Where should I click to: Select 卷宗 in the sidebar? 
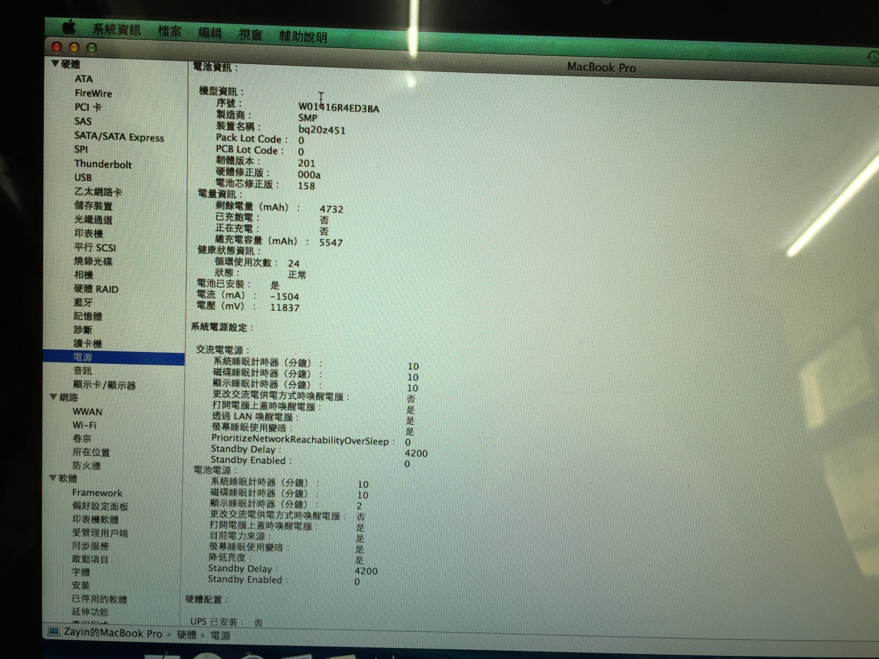pyautogui.click(x=82, y=438)
